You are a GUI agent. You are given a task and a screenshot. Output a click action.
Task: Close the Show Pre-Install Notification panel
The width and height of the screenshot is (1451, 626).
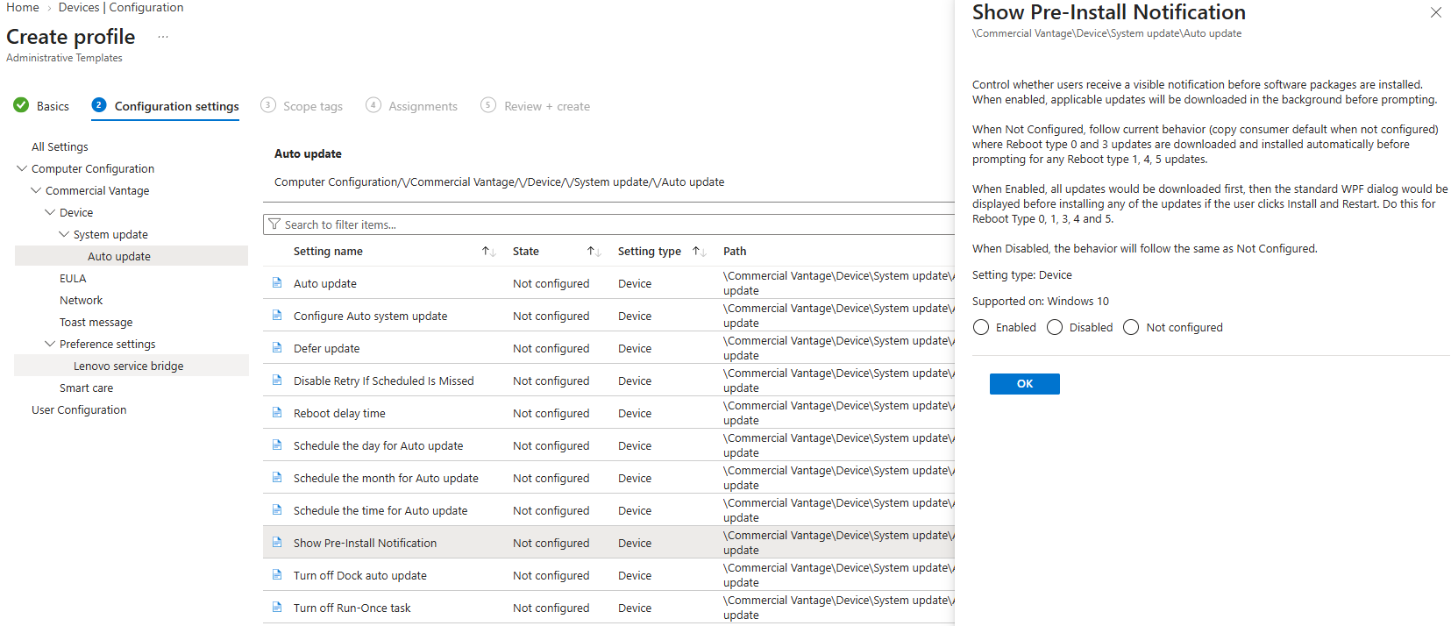[1436, 12]
